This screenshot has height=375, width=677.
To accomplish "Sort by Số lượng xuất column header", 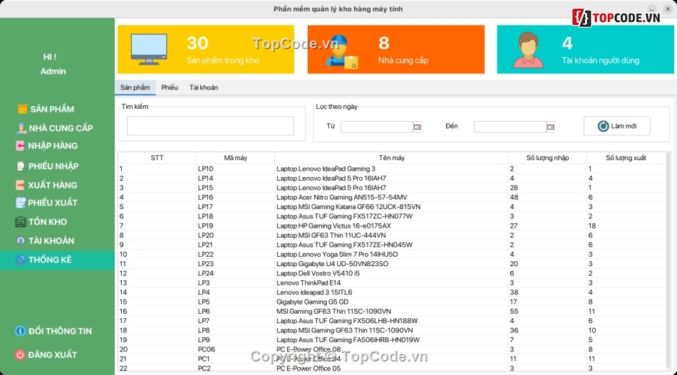I will (626, 158).
